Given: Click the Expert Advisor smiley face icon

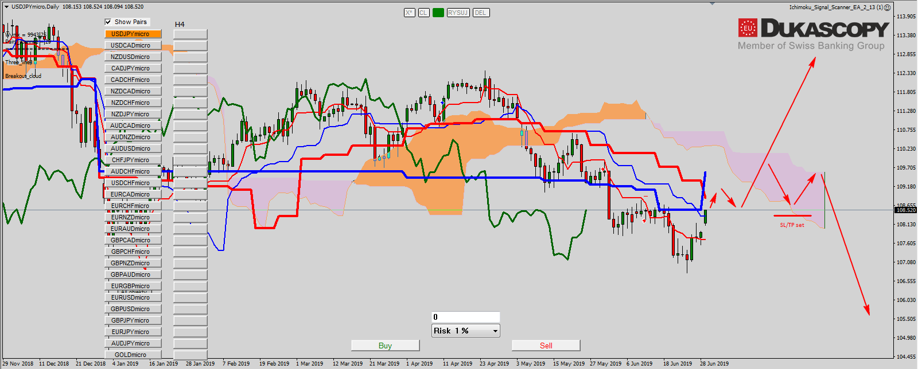Looking at the screenshot, I should coord(887,7).
